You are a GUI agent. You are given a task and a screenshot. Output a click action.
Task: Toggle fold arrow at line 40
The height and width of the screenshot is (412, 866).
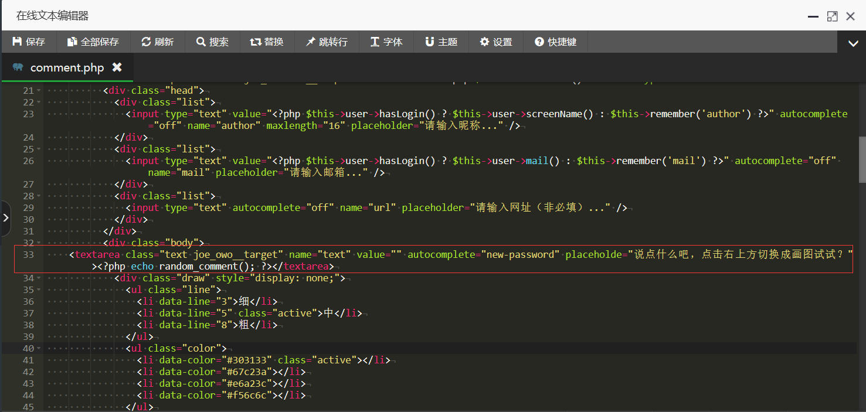click(x=39, y=349)
